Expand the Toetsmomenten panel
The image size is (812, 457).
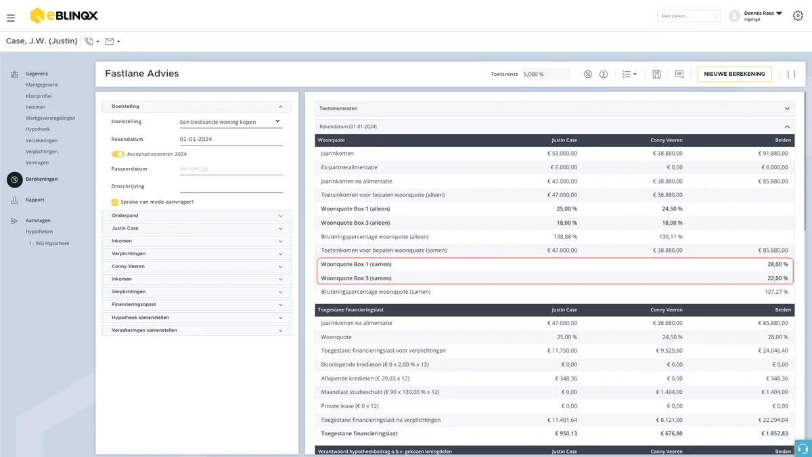(555, 108)
